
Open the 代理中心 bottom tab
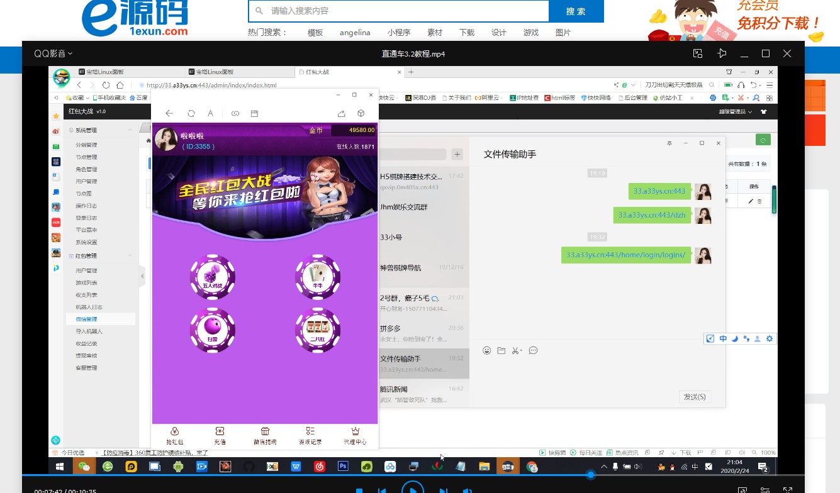coord(355,436)
